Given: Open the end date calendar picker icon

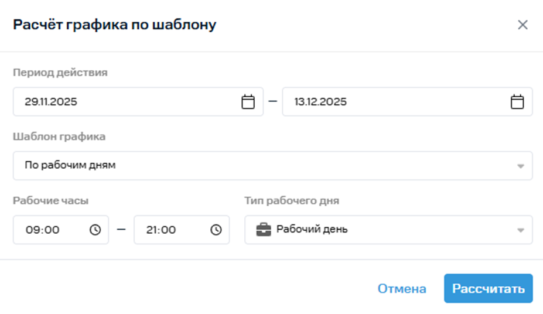Looking at the screenshot, I should pos(517,102).
